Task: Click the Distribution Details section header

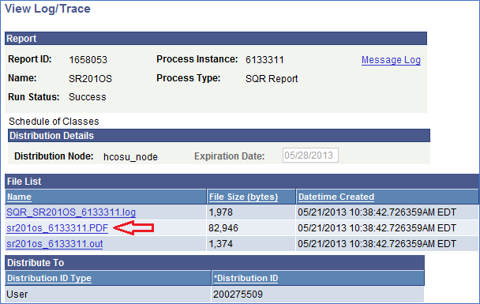Action: coord(219,135)
